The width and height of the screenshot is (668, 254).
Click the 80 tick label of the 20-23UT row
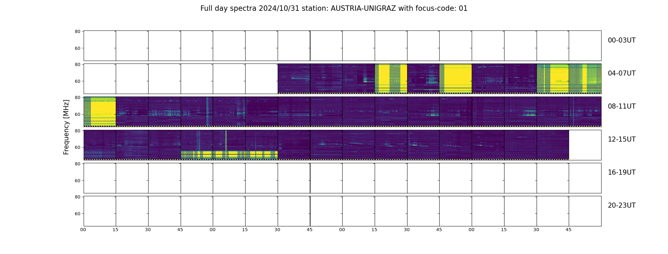tap(77, 197)
